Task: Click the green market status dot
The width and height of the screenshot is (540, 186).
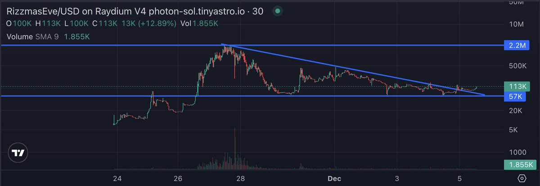Action: pyautogui.click(x=279, y=11)
